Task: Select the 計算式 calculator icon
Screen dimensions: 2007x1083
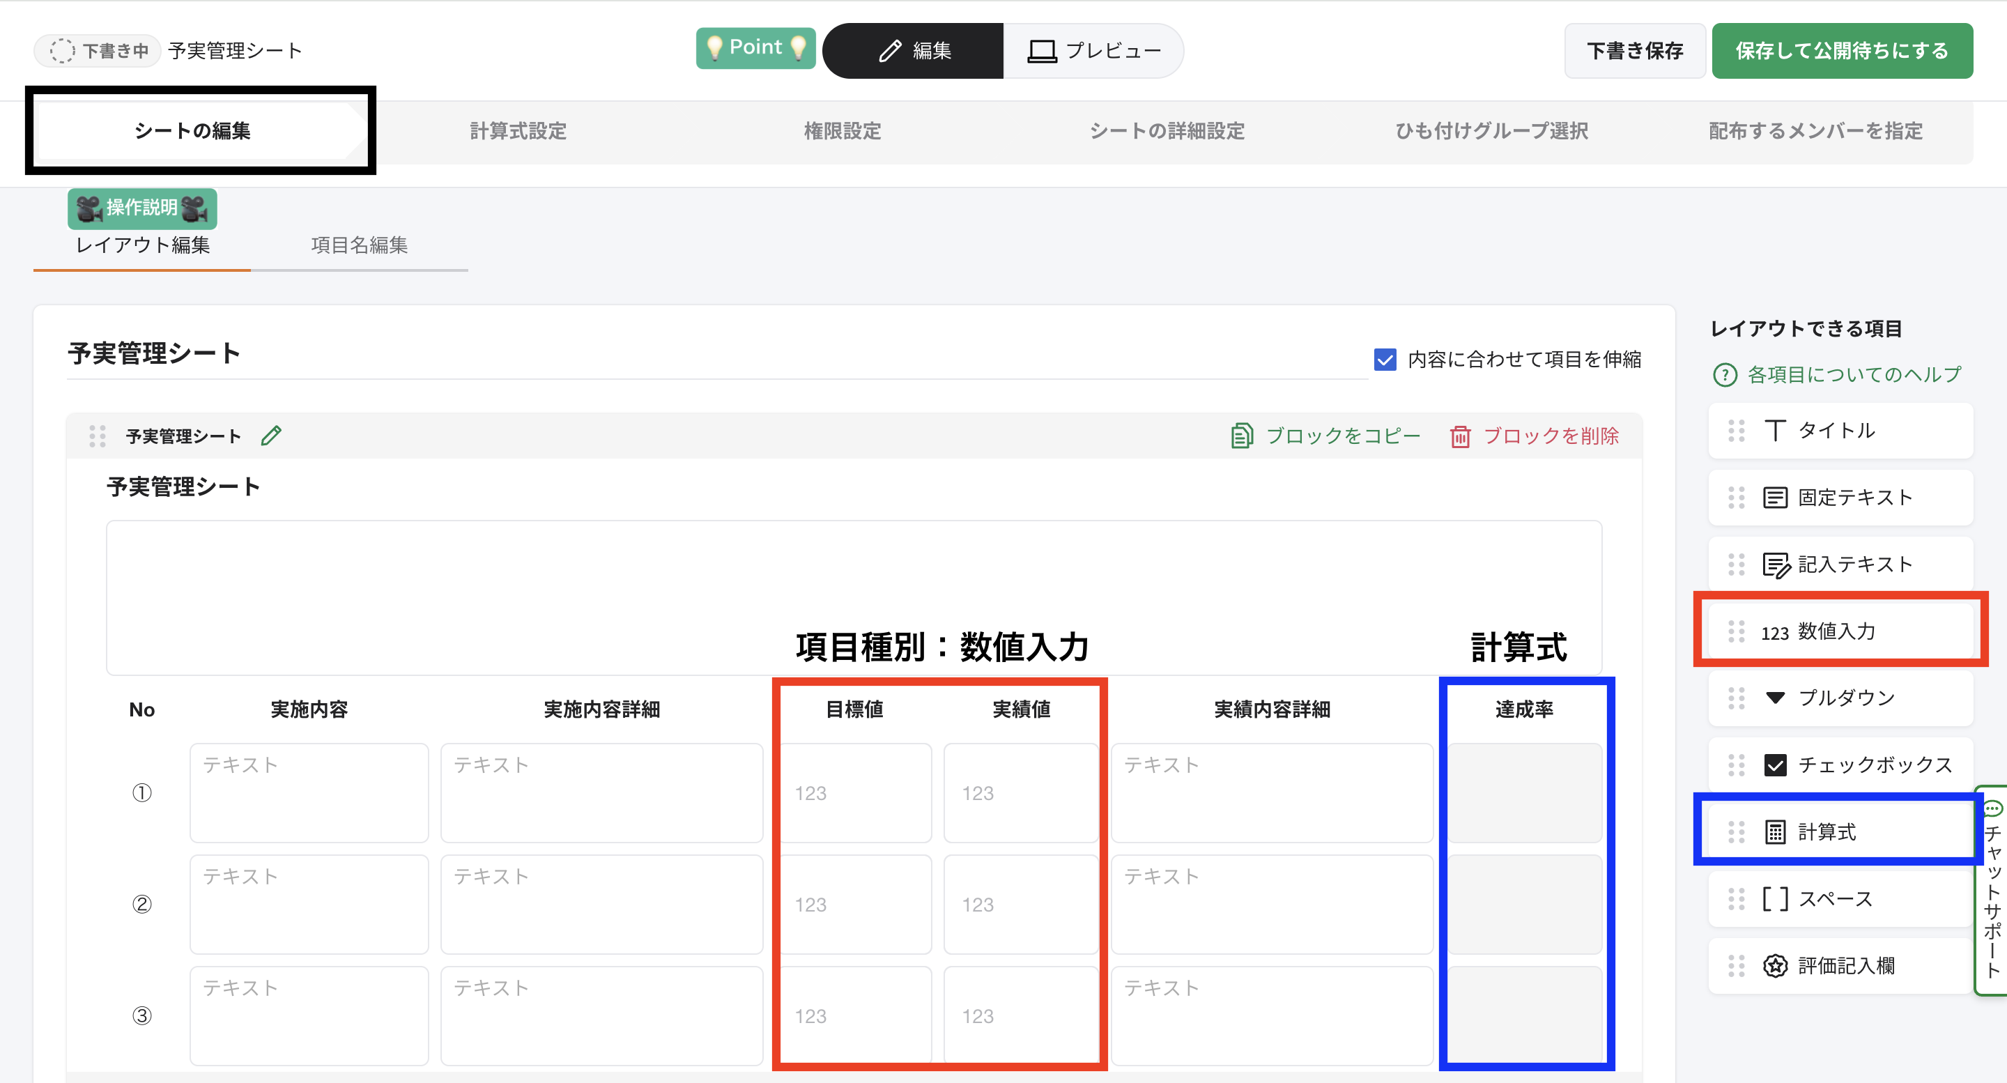Action: [1775, 832]
